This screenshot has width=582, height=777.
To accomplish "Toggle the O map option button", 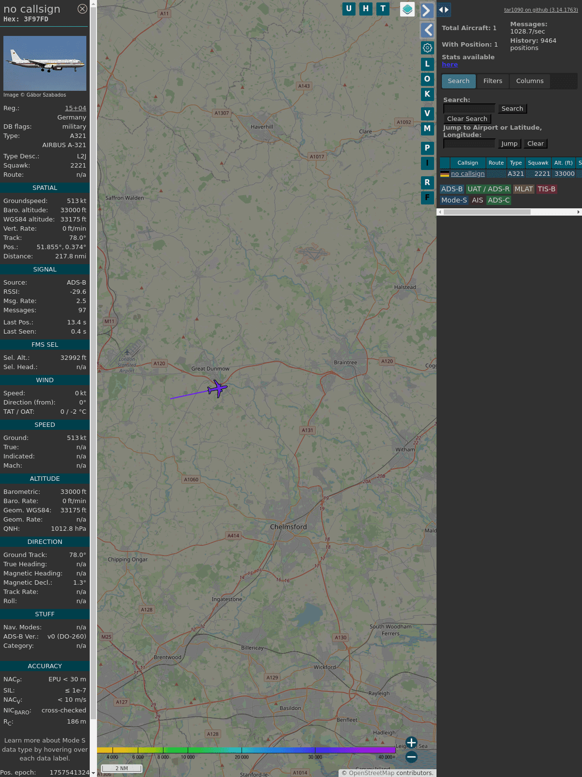I will coord(427,79).
